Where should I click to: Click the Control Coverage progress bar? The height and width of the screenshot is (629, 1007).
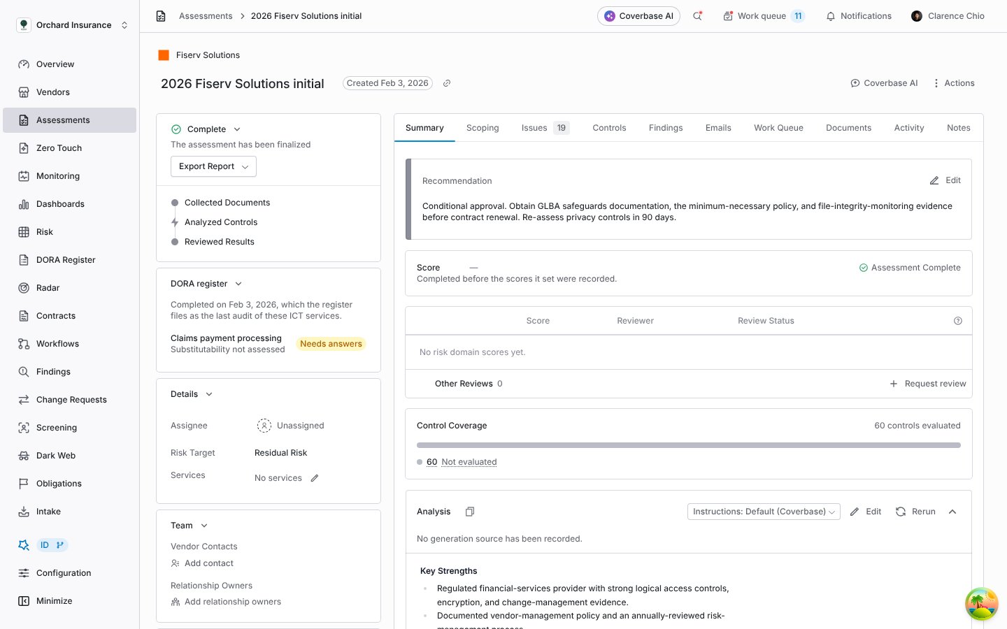pos(689,445)
